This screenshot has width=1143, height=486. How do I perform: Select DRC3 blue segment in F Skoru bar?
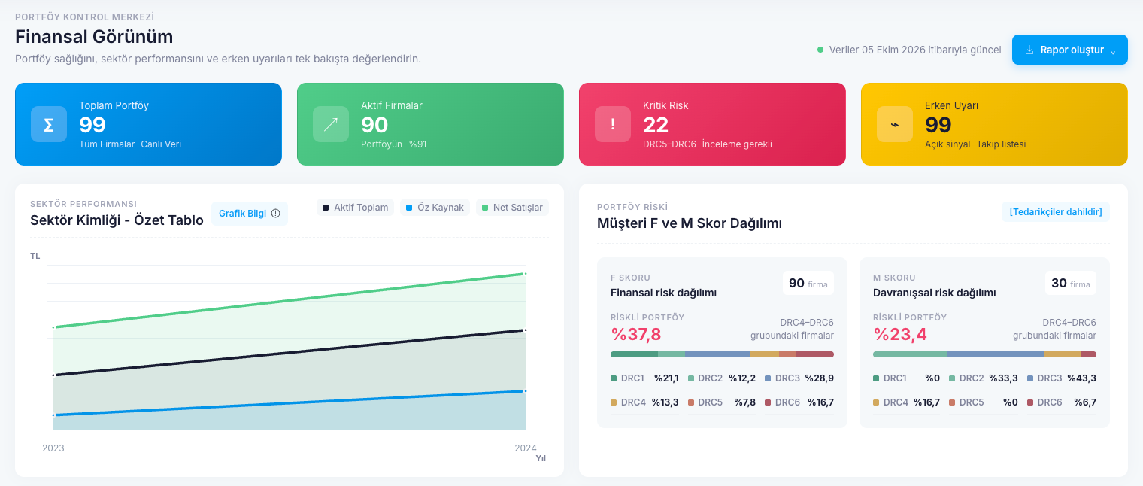pos(717,354)
